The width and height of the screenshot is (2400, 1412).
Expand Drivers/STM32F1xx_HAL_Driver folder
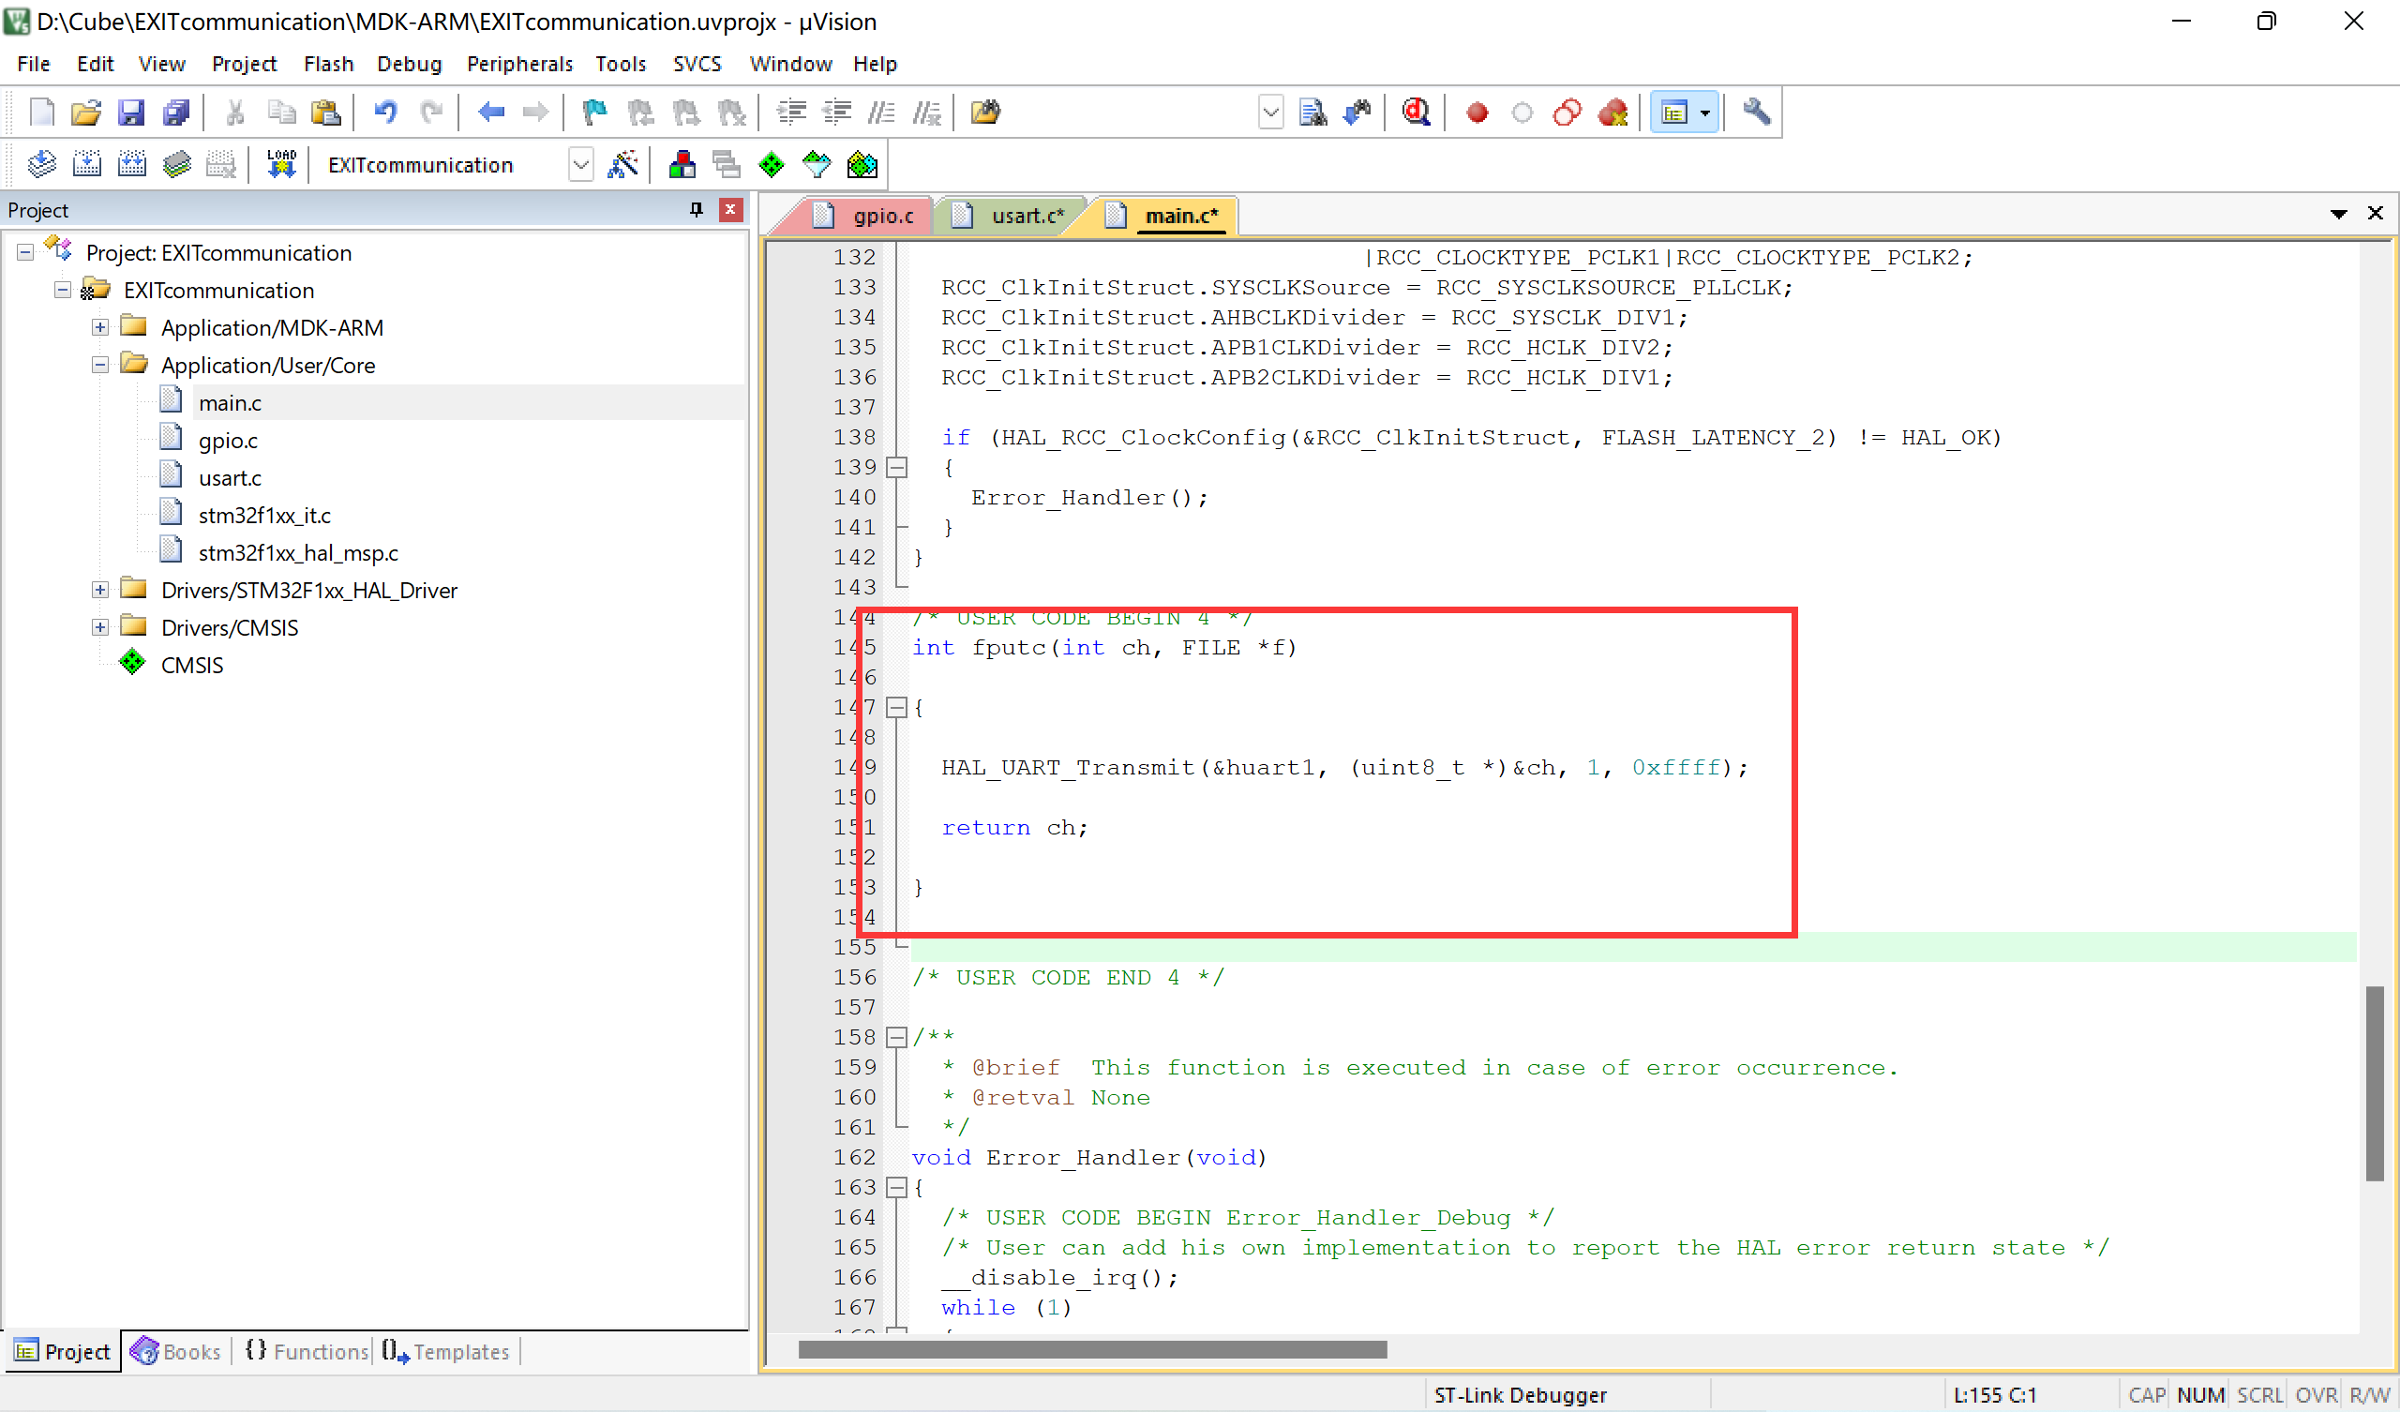100,590
